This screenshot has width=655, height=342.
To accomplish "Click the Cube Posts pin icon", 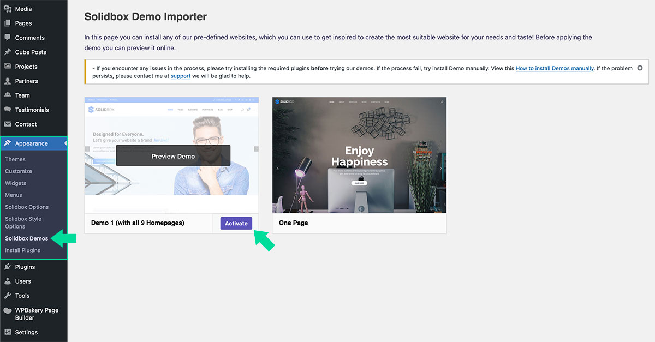I will (x=8, y=52).
